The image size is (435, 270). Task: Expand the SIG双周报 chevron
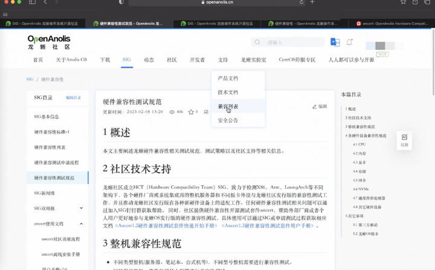pyautogui.click(x=82, y=208)
